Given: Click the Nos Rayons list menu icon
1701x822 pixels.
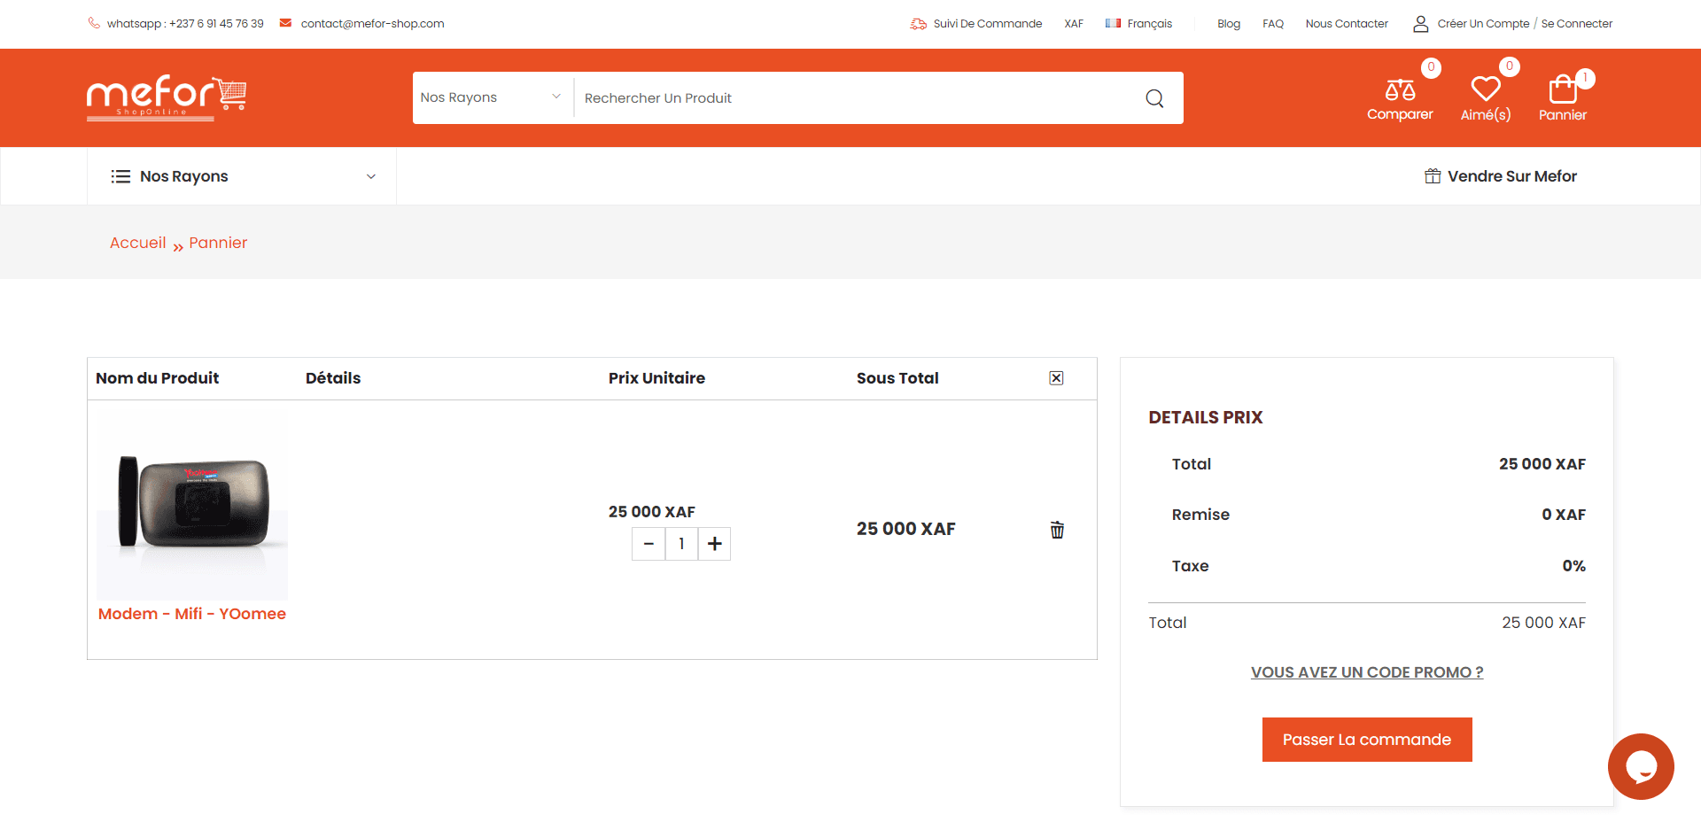Looking at the screenshot, I should click(120, 176).
